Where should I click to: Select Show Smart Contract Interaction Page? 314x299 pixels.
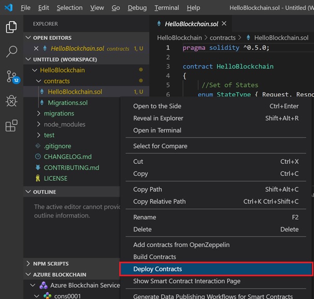click(216, 281)
